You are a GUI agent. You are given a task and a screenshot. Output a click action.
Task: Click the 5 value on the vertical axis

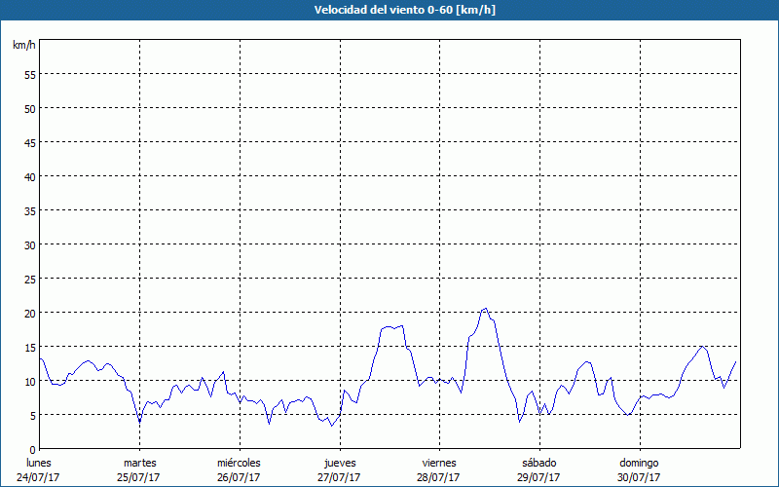[x=33, y=415]
